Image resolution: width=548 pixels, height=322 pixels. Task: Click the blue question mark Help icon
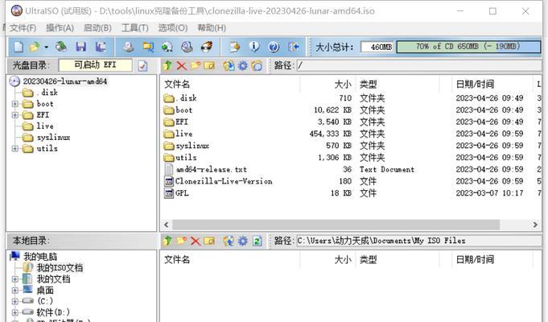point(274,47)
